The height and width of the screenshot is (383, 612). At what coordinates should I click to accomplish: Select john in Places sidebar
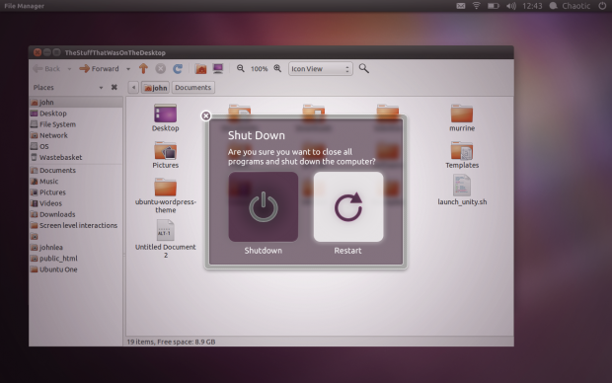pyautogui.click(x=76, y=103)
